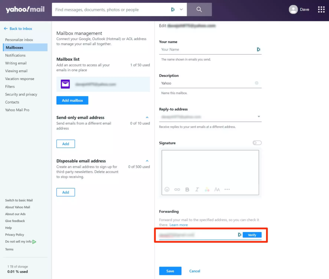Click the magnifying glass search button
The image size is (329, 279).
pos(199,10)
